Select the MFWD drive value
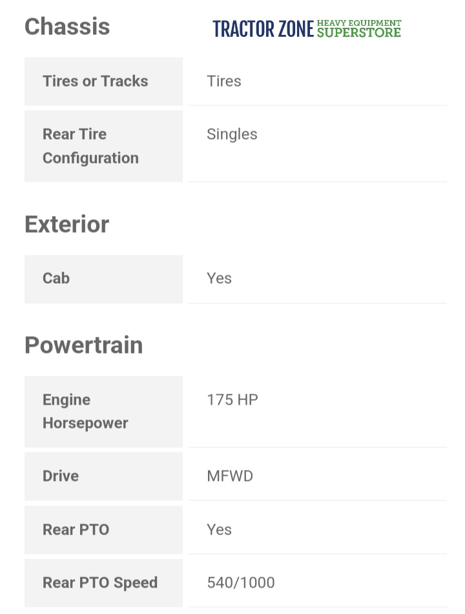 pyautogui.click(x=230, y=476)
